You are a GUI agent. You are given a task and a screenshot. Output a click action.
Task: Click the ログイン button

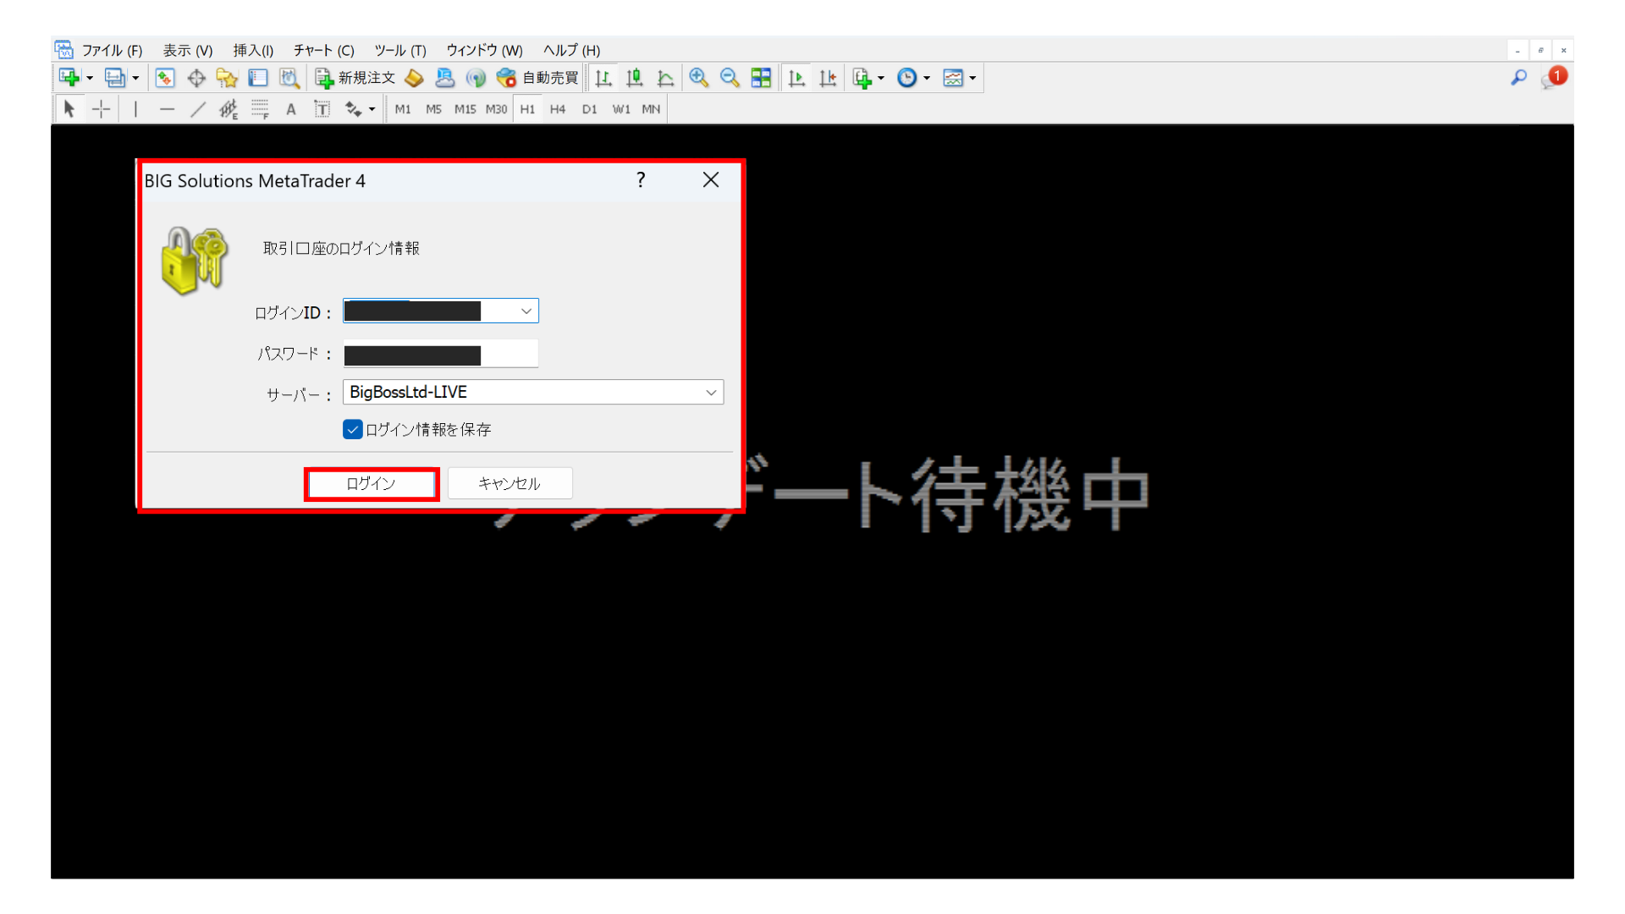pyautogui.click(x=371, y=483)
